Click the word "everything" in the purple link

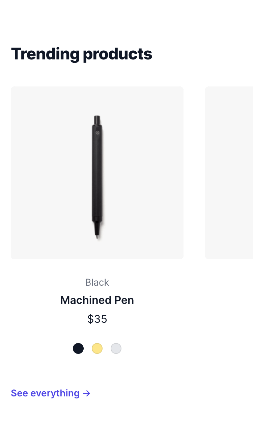55,394
